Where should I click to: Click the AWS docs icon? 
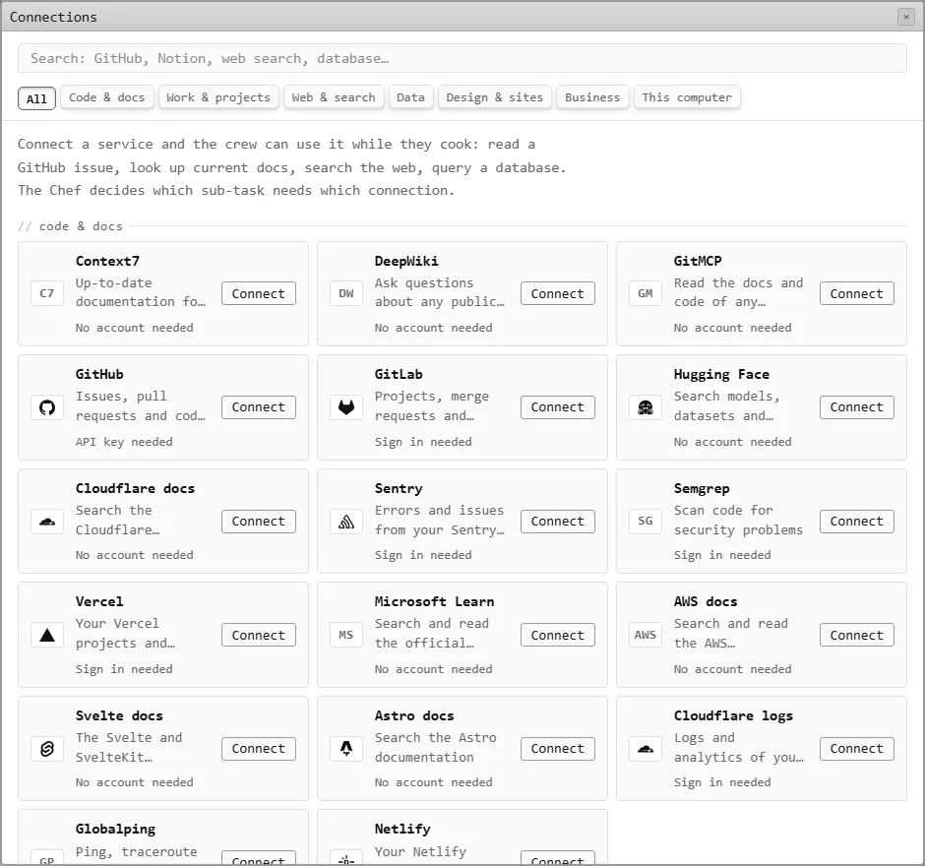646,635
